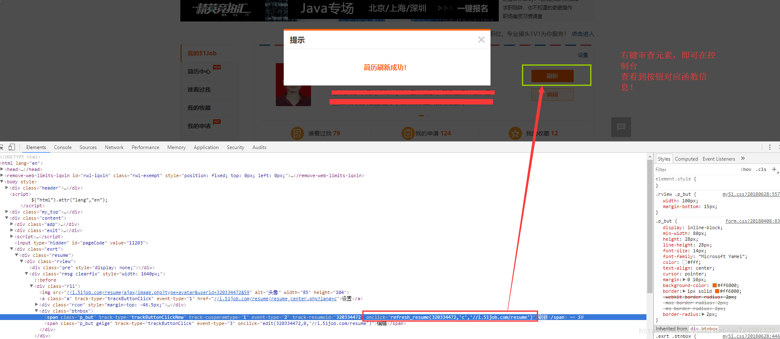Open the Performance tab
The width and height of the screenshot is (780, 339).
tap(146, 147)
